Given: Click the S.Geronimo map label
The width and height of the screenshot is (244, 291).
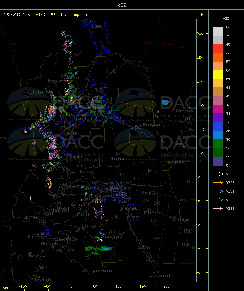Looking at the screenshot, I should [x=182, y=111].
